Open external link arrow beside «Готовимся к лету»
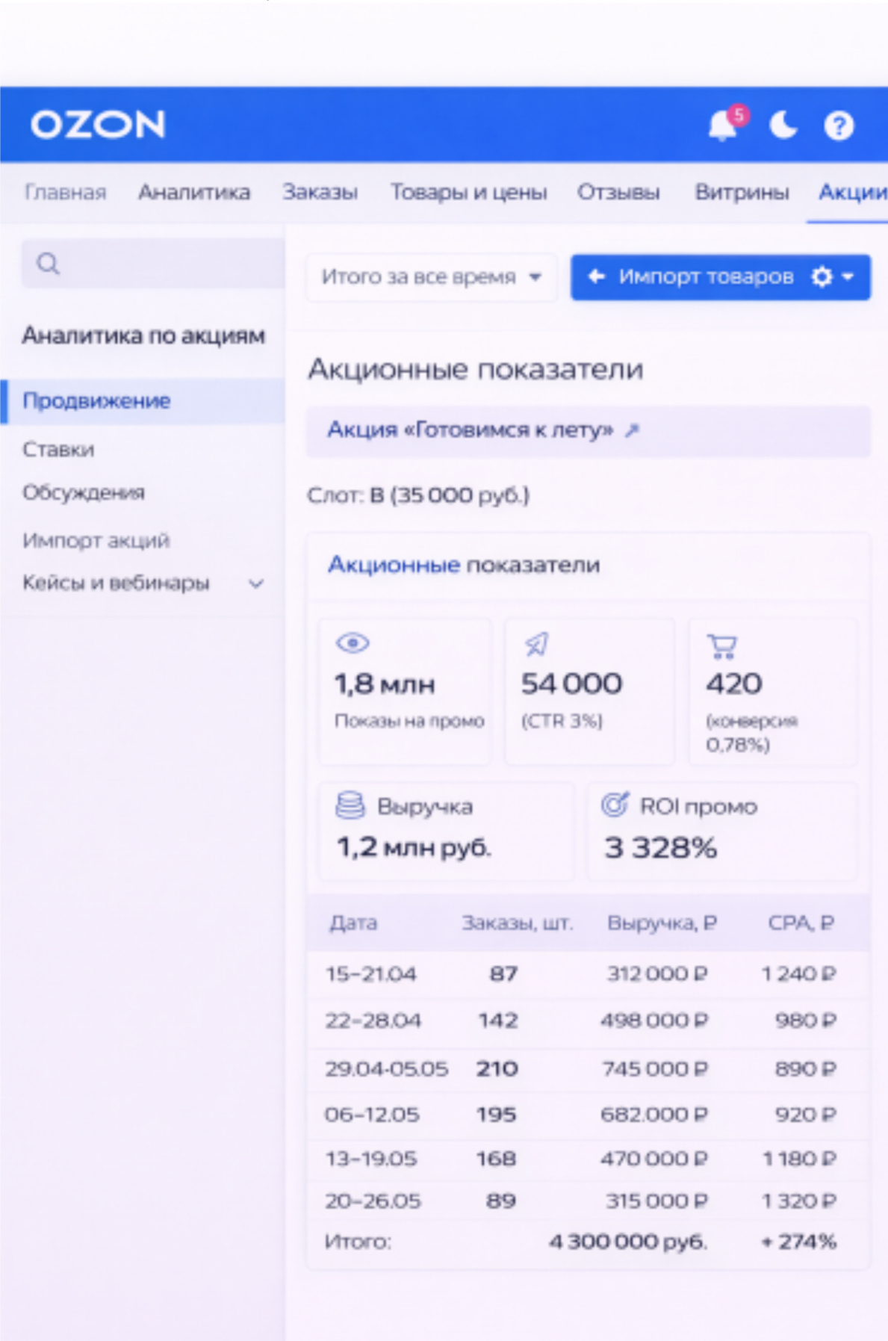This screenshot has width=888, height=1341. [632, 430]
